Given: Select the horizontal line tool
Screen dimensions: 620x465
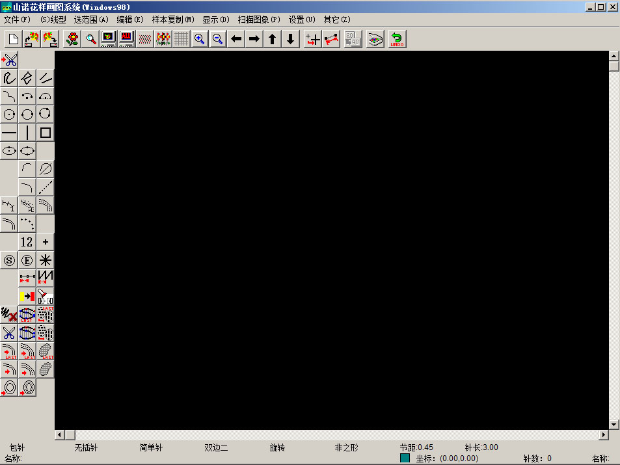Looking at the screenshot, I should 9,133.
